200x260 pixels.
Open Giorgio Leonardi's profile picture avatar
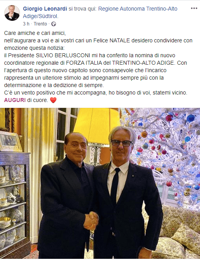[x=12, y=13]
